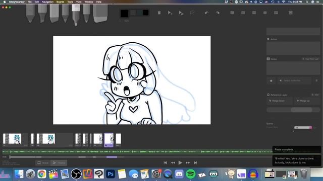323x181 pixels.
Task: Click Merge Up
Action: pos(307,101)
